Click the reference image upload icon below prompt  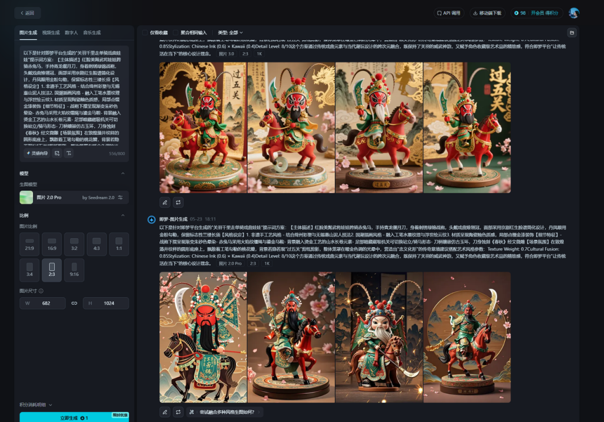tap(57, 153)
